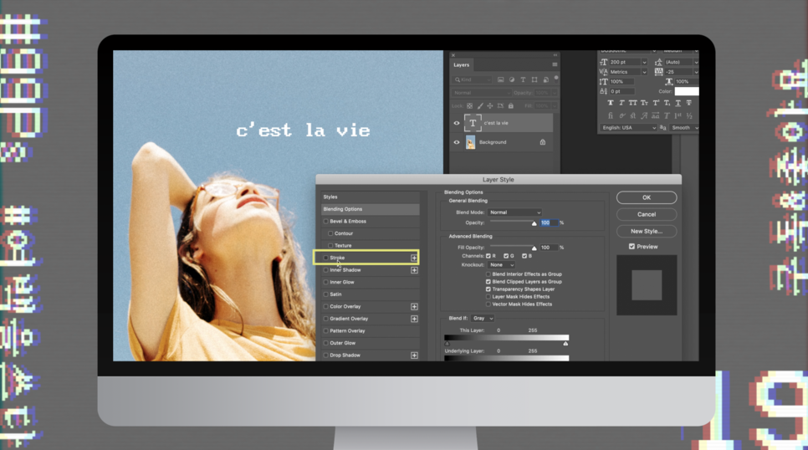This screenshot has width=808, height=450.
Task: Uncheck Transparency Shapes Layer
Action: [x=488, y=289]
